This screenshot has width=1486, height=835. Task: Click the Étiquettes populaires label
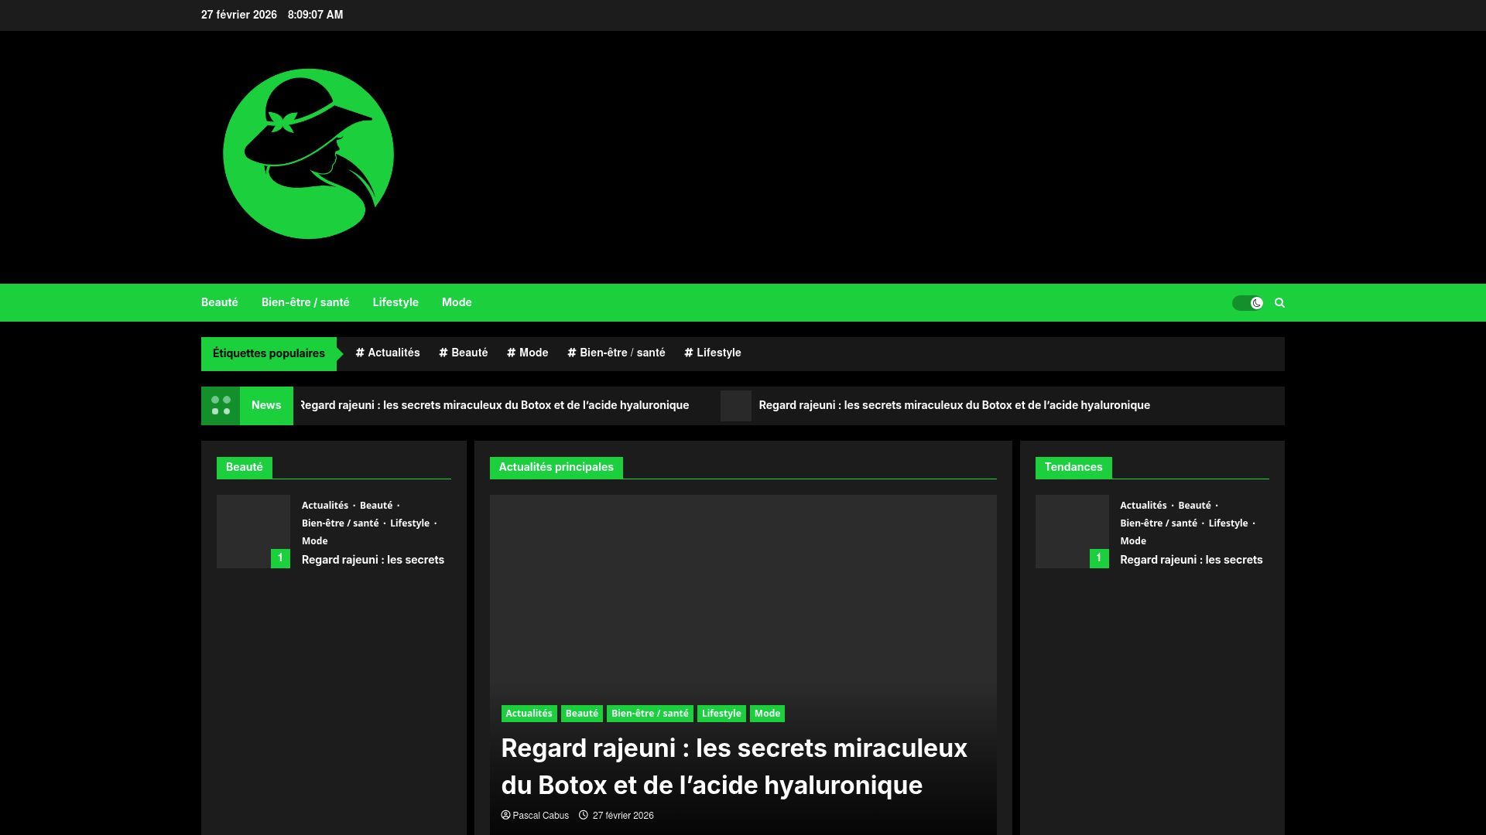click(269, 353)
